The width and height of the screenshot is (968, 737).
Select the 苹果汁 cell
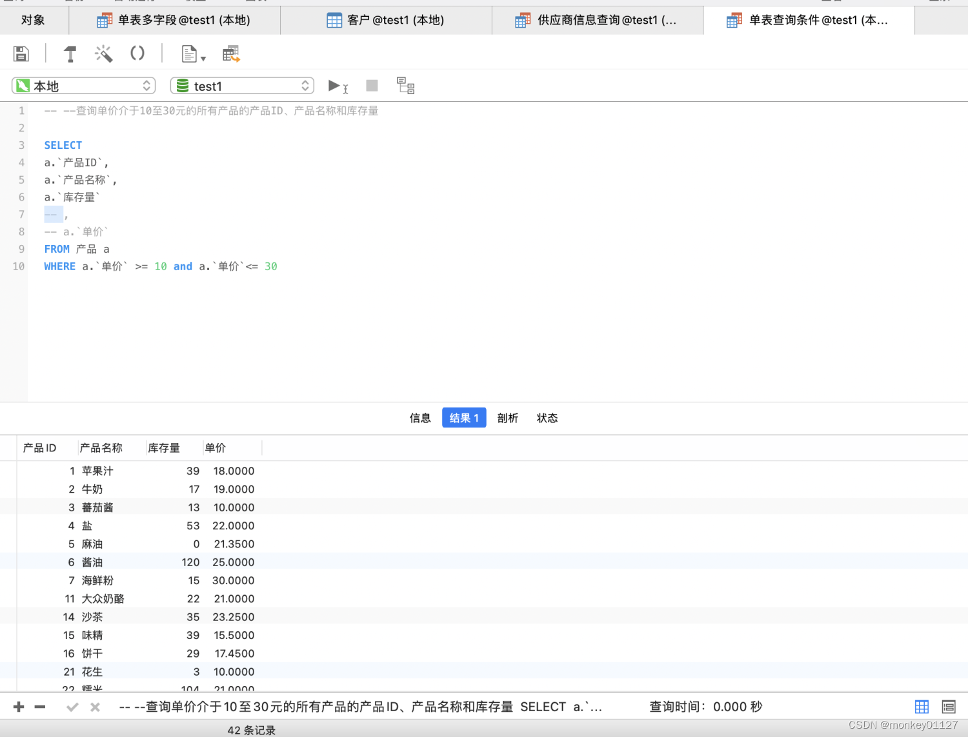click(x=111, y=471)
